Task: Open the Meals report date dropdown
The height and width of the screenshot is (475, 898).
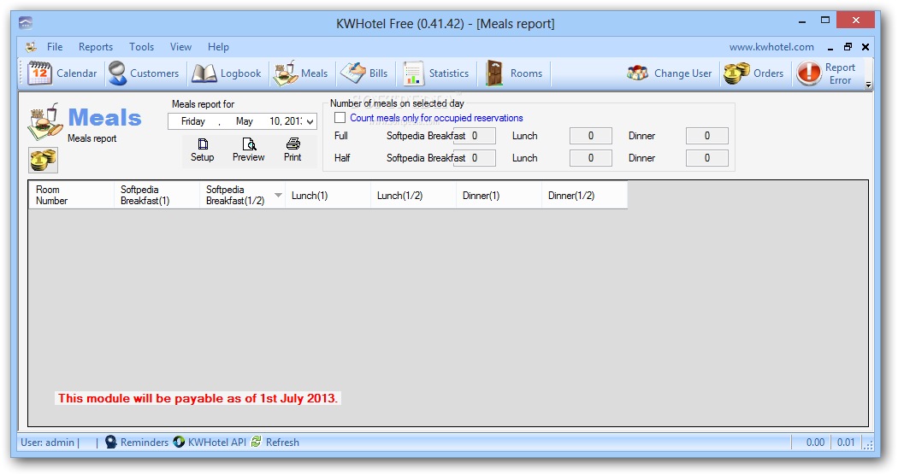Action: [x=310, y=121]
